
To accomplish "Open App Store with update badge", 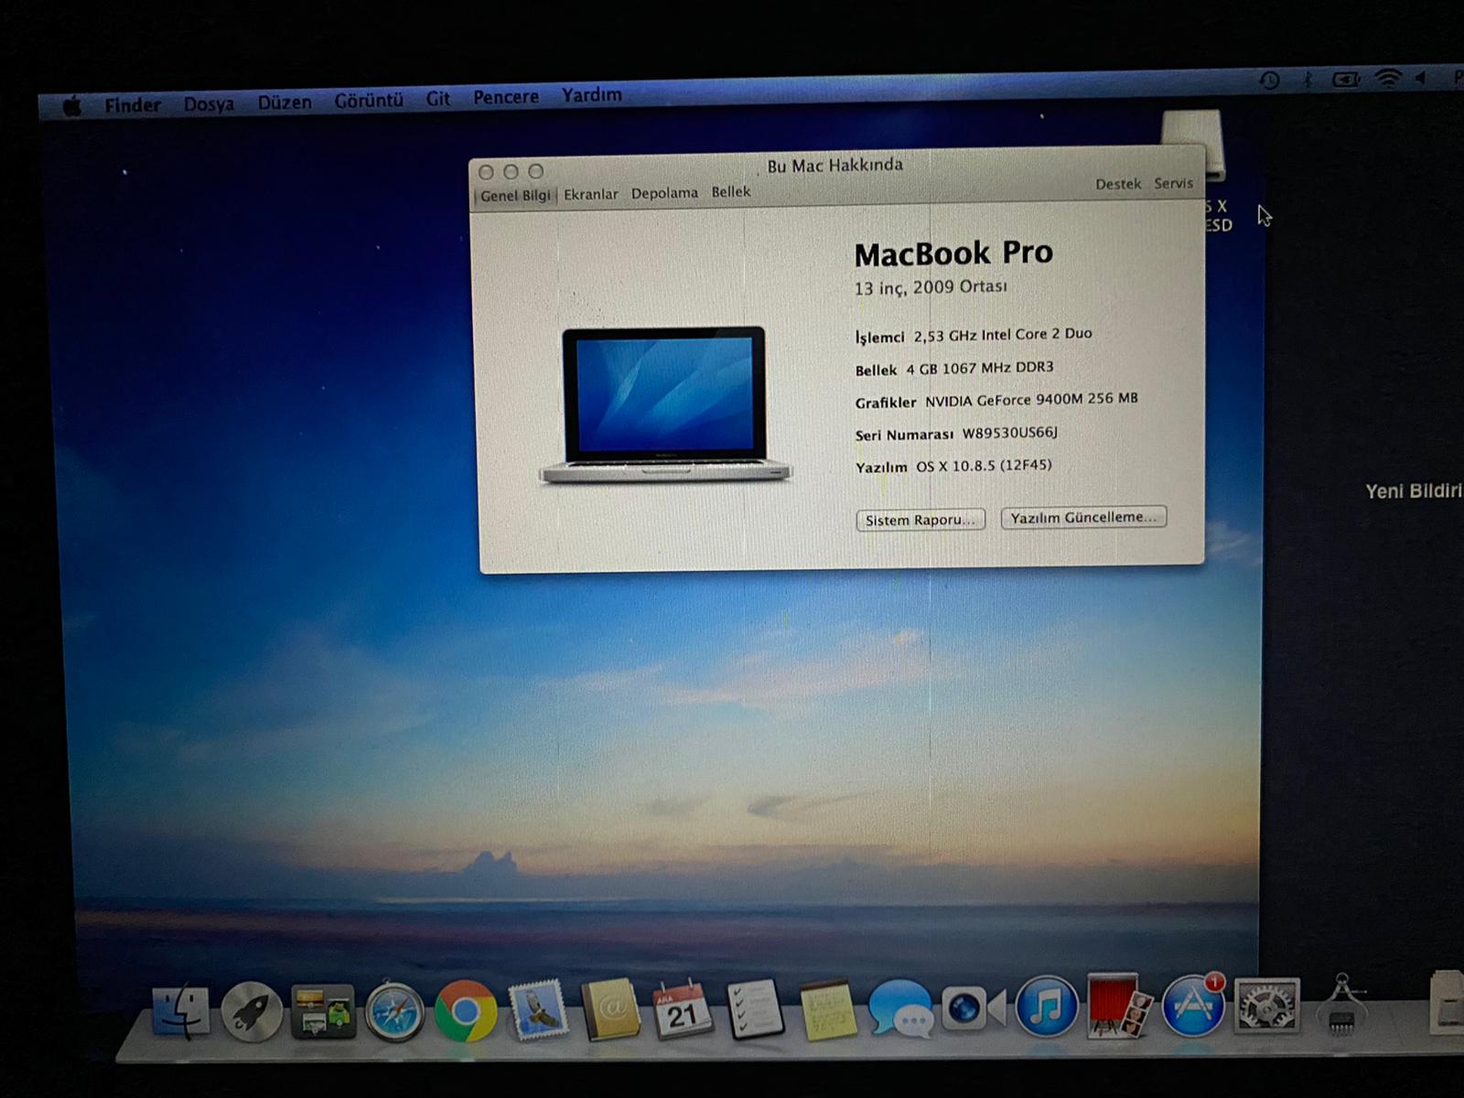I will click(x=1193, y=1005).
